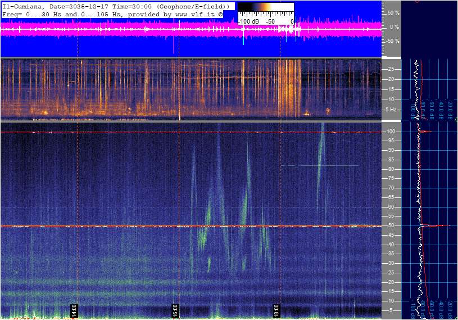
Task: Click the red 100 Hz harmonic line
Action: (x=191, y=132)
